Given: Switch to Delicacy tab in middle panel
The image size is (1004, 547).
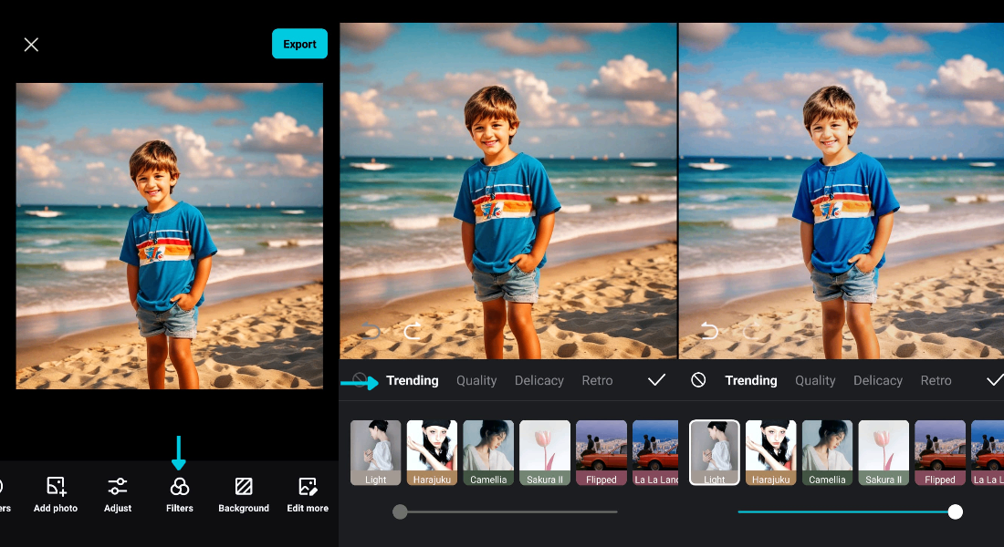Looking at the screenshot, I should tap(539, 380).
